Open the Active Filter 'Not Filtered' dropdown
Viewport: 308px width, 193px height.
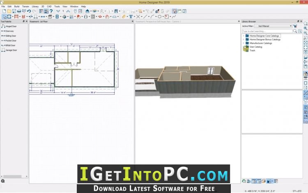(273, 26)
